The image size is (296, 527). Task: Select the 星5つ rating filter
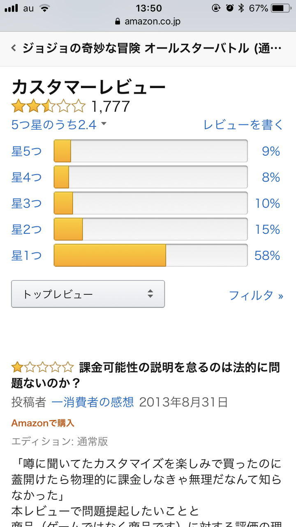(27, 152)
